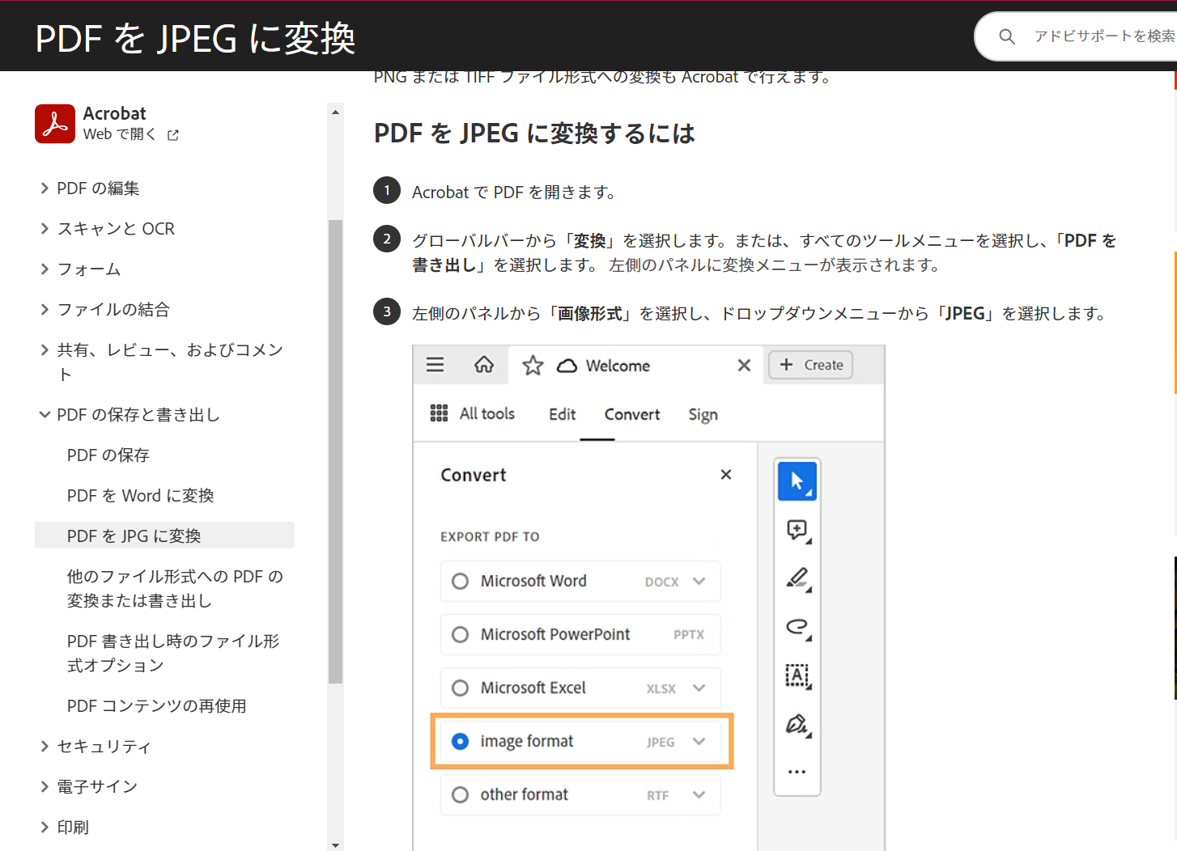Select the sign fountain pen tool

tap(798, 724)
